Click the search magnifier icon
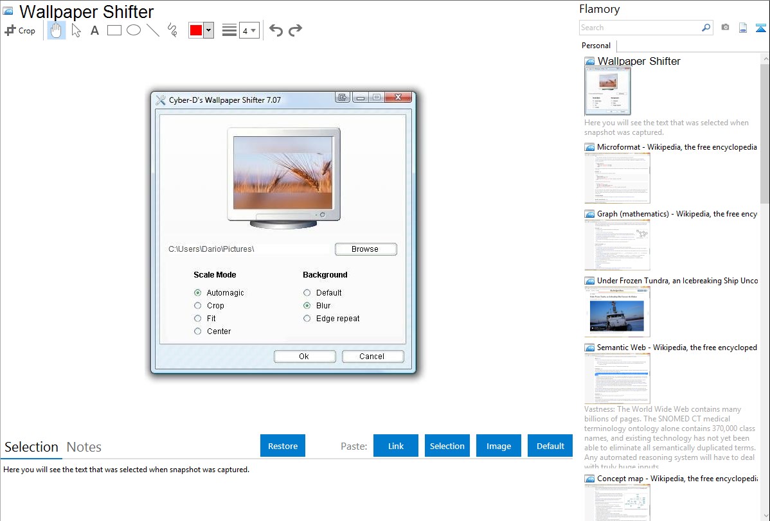Viewport: 770px width, 521px height. [x=706, y=28]
